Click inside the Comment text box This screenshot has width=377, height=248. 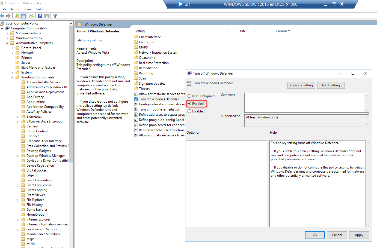[x=304, y=103]
